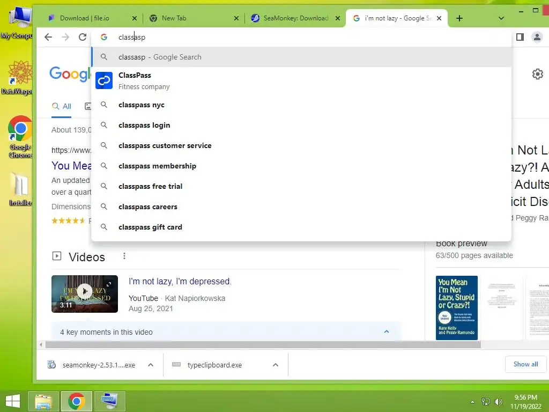
Task: Open Google search settings gear
Action: tap(537, 74)
